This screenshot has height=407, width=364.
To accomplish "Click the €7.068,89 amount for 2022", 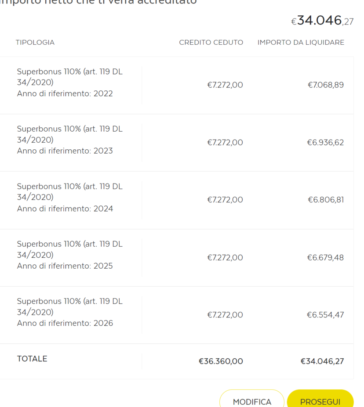I will [326, 85].
